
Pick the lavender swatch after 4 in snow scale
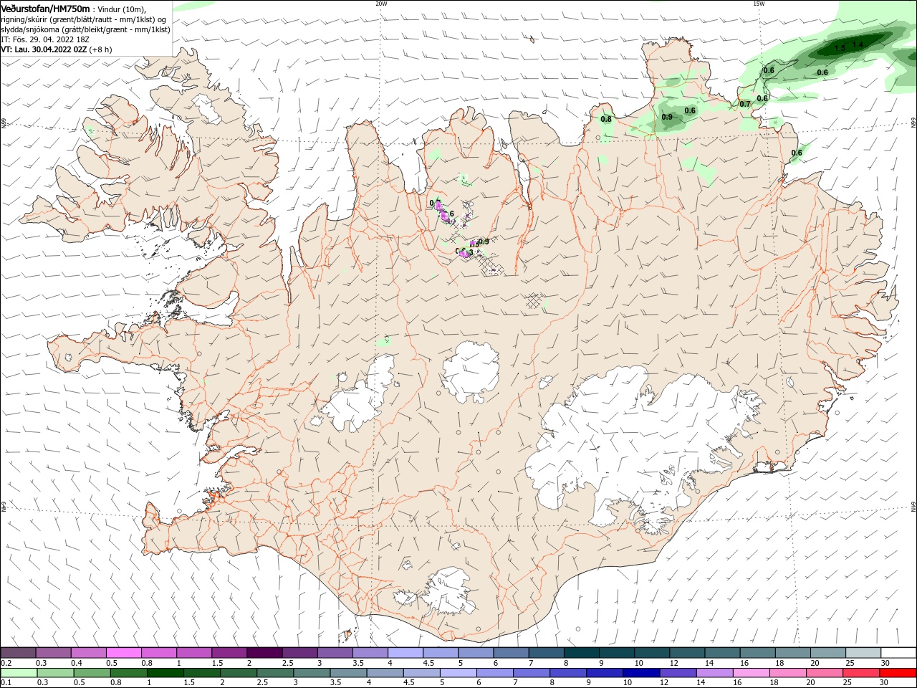point(404,653)
